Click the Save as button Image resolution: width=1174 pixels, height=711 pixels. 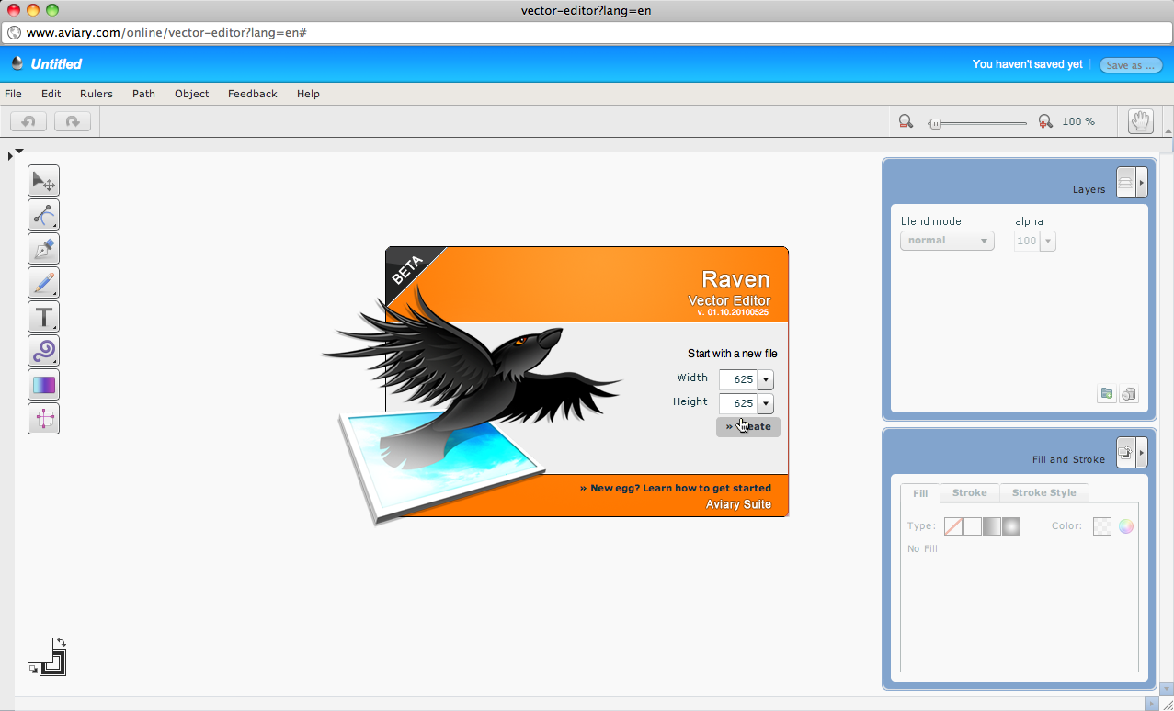click(1131, 65)
